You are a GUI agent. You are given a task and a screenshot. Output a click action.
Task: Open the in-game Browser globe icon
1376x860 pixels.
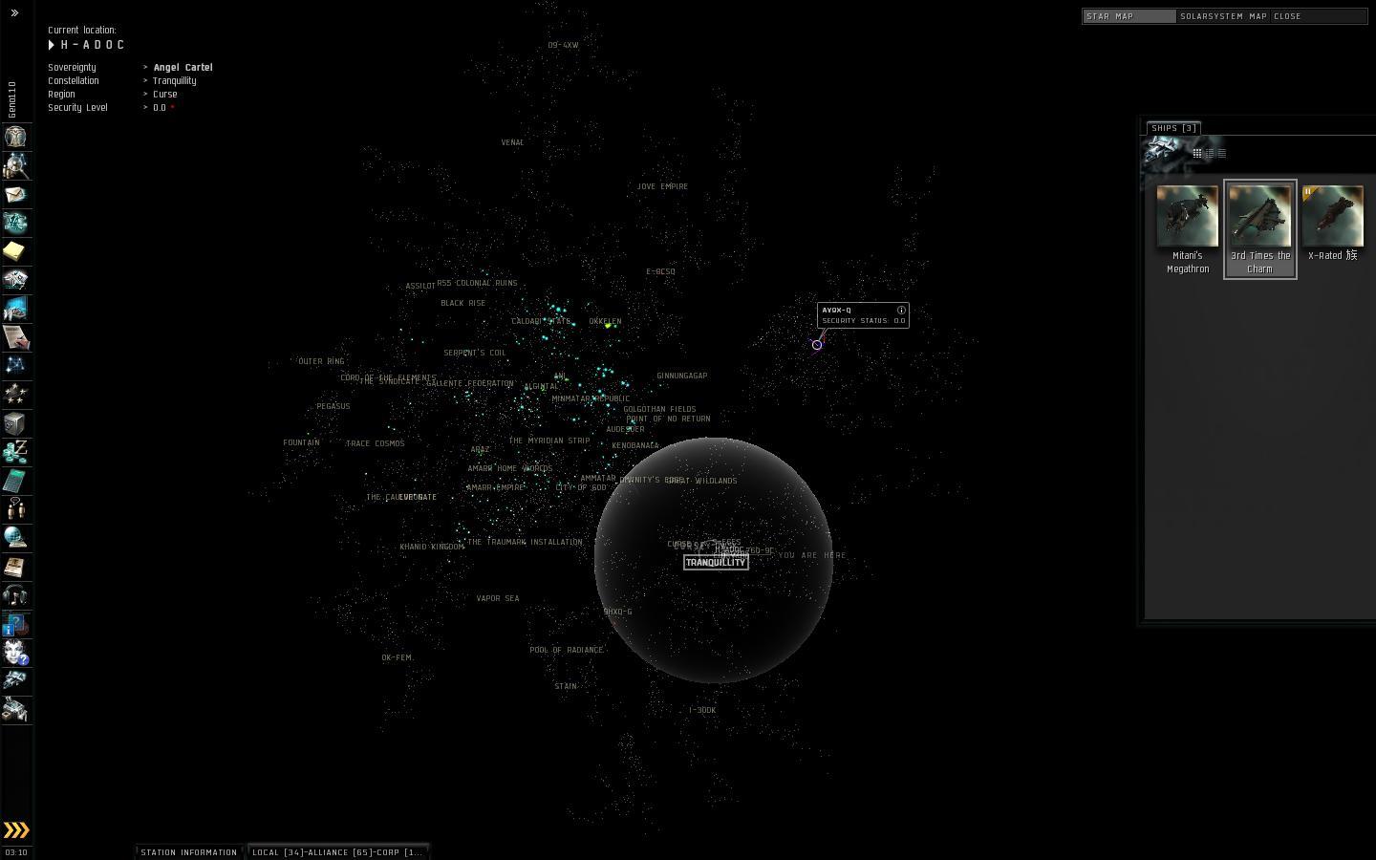(x=15, y=538)
